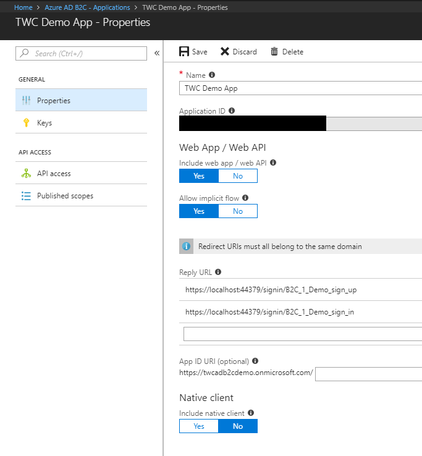
Task: Open the Keys menu item
Action: (x=81, y=122)
